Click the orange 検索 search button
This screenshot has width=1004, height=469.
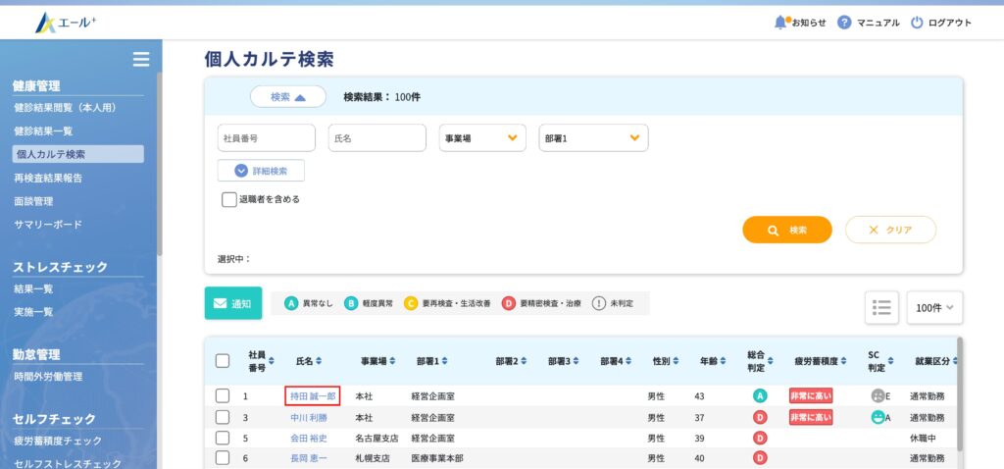787,230
